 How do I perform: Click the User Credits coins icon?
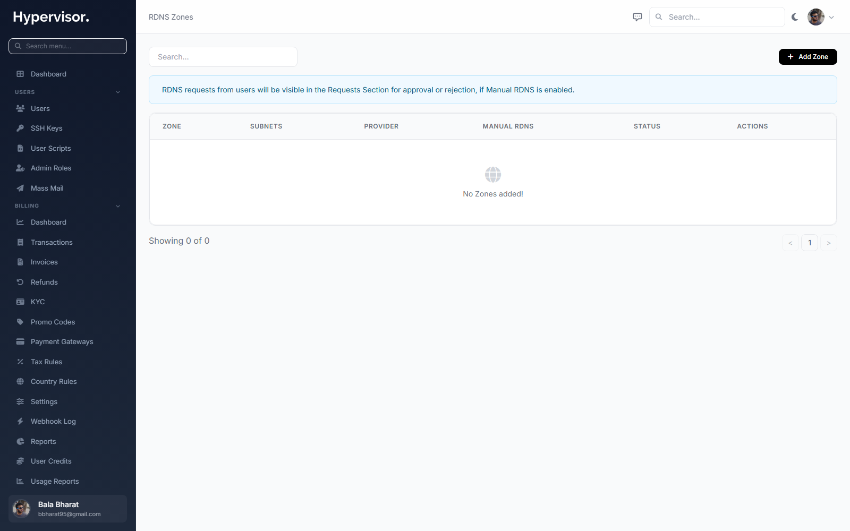(x=20, y=461)
